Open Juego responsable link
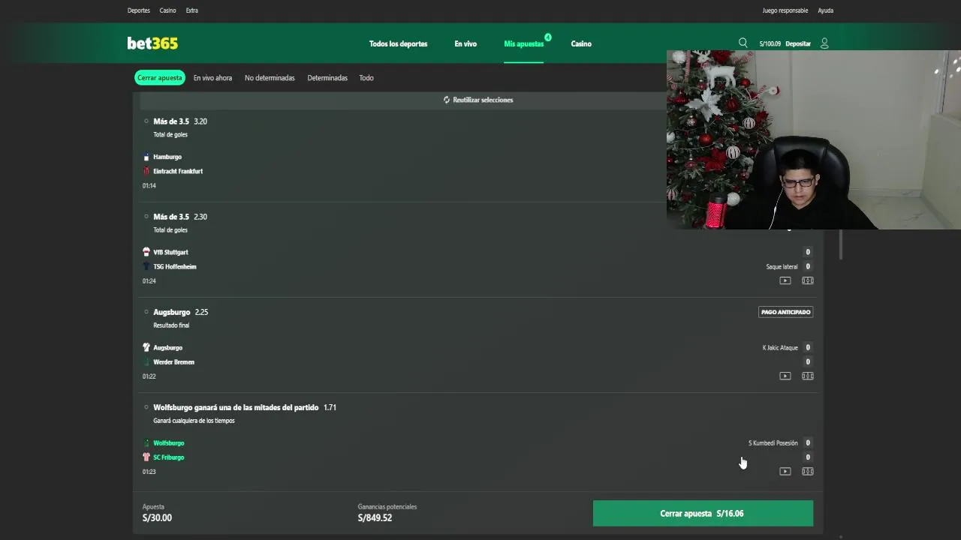Viewport: 961px width, 540px height. tap(785, 10)
